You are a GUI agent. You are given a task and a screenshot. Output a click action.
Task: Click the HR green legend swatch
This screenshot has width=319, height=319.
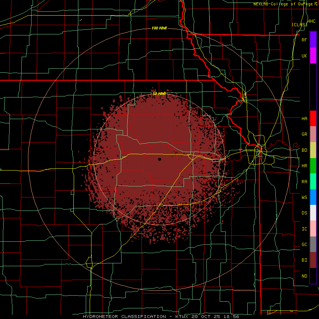click(313, 166)
